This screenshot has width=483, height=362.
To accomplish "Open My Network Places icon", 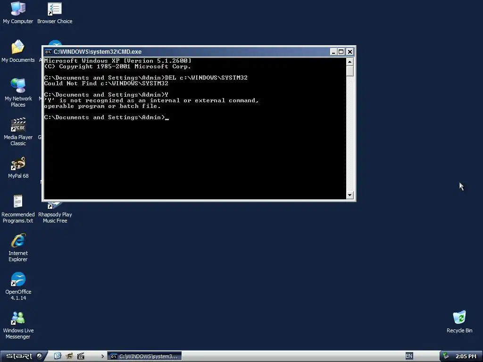I will (x=18, y=93).
